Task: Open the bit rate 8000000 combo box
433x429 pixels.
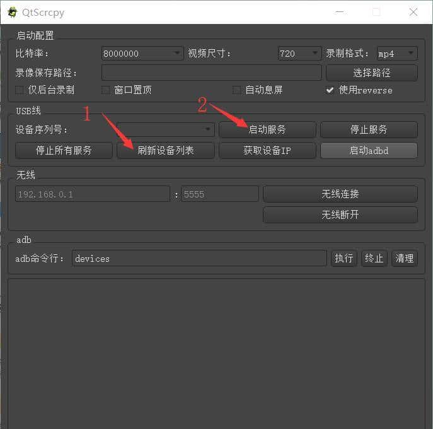Action: pyautogui.click(x=142, y=54)
